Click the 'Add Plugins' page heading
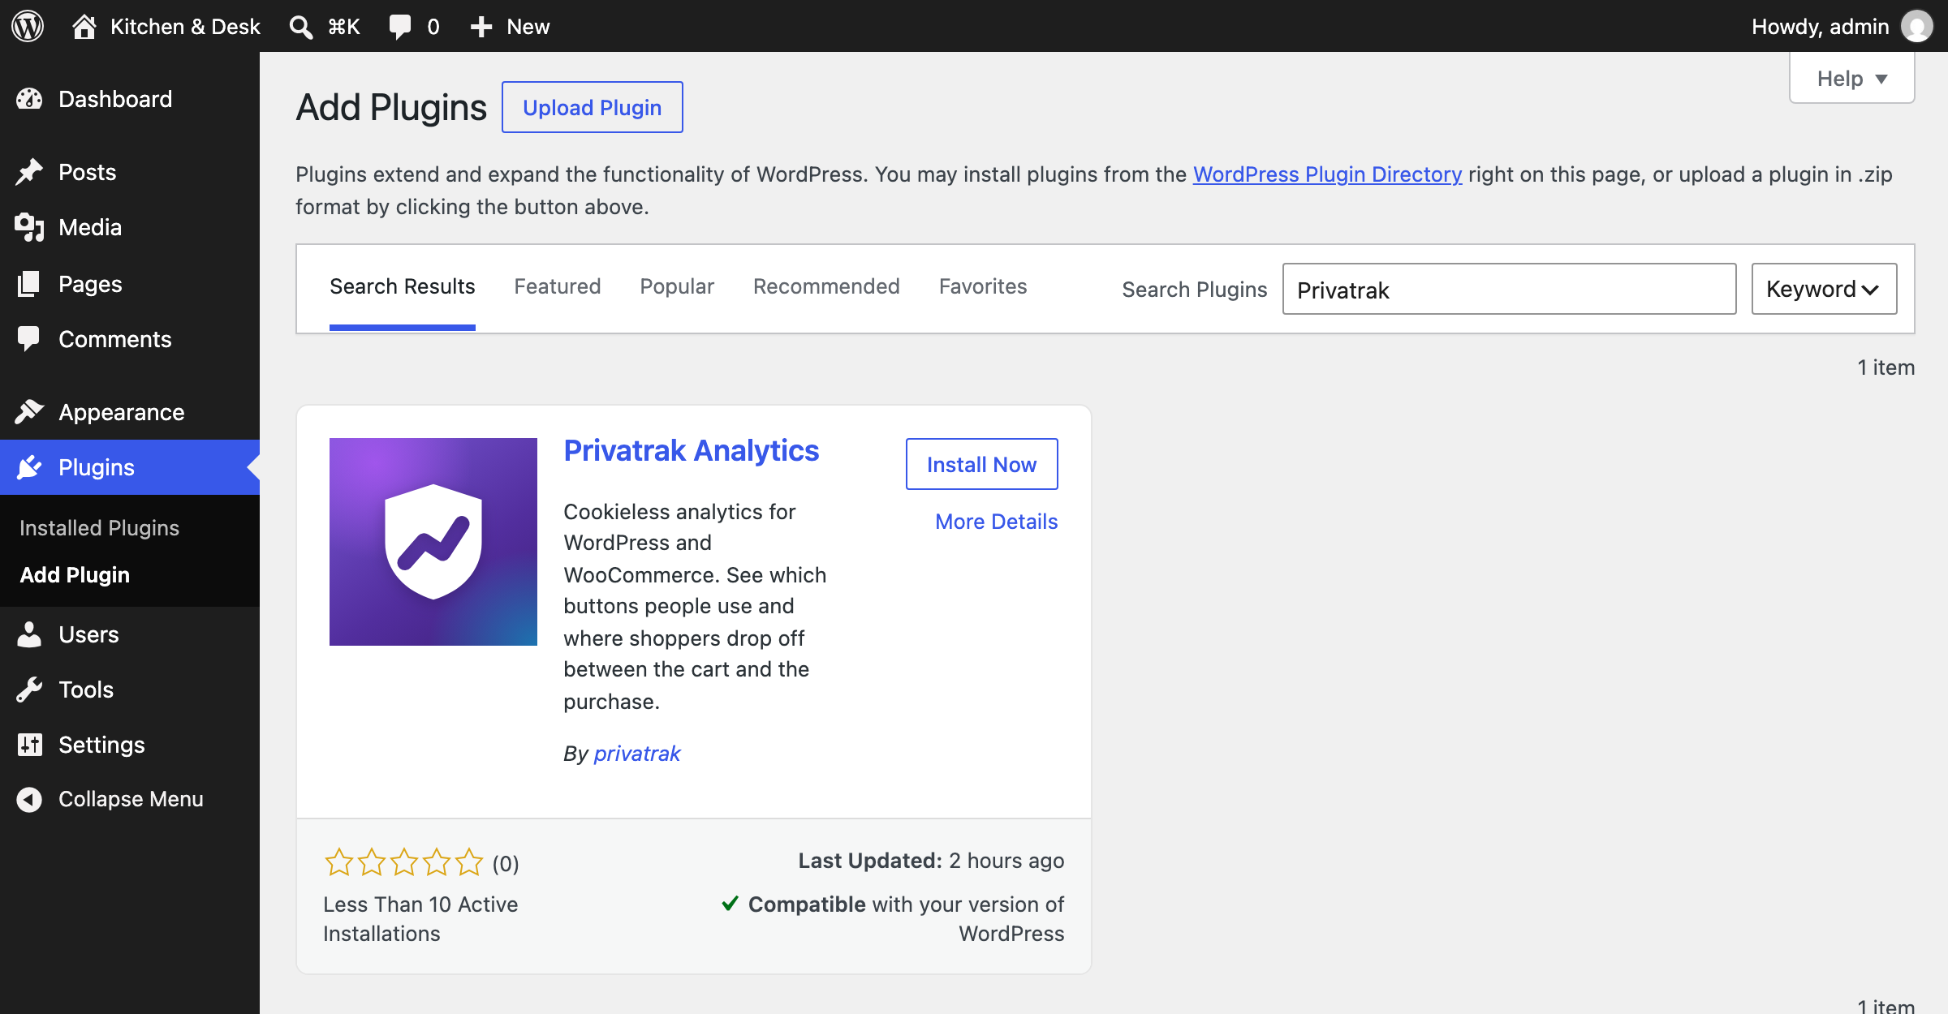Viewport: 1948px width, 1014px height. (391, 107)
